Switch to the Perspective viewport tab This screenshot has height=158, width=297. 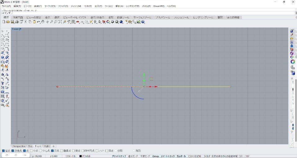tap(19, 146)
